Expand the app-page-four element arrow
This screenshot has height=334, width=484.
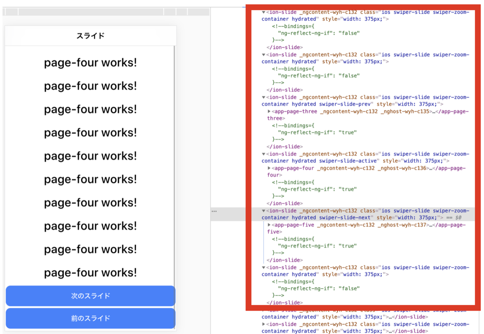pyautogui.click(x=269, y=168)
